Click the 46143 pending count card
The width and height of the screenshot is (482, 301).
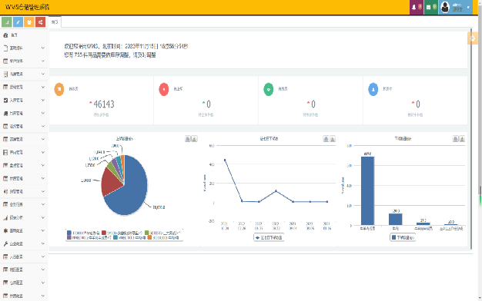(102, 101)
